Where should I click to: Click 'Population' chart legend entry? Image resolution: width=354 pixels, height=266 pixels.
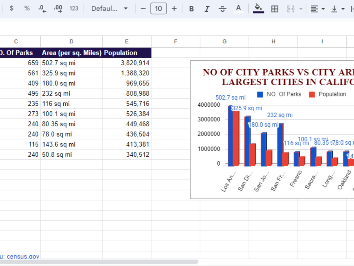(x=327, y=94)
